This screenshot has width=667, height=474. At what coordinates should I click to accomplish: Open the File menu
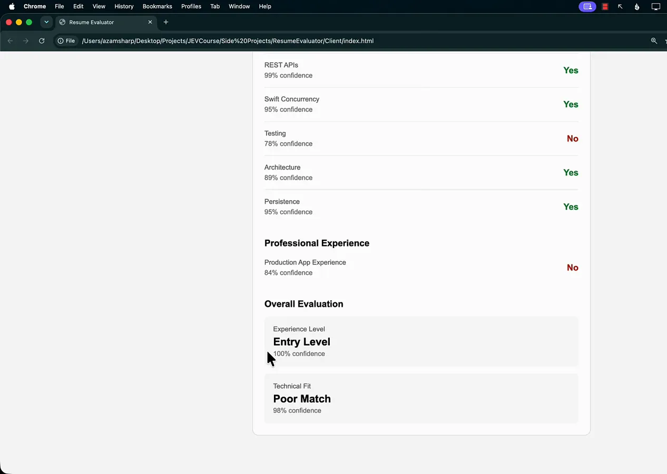tap(60, 6)
